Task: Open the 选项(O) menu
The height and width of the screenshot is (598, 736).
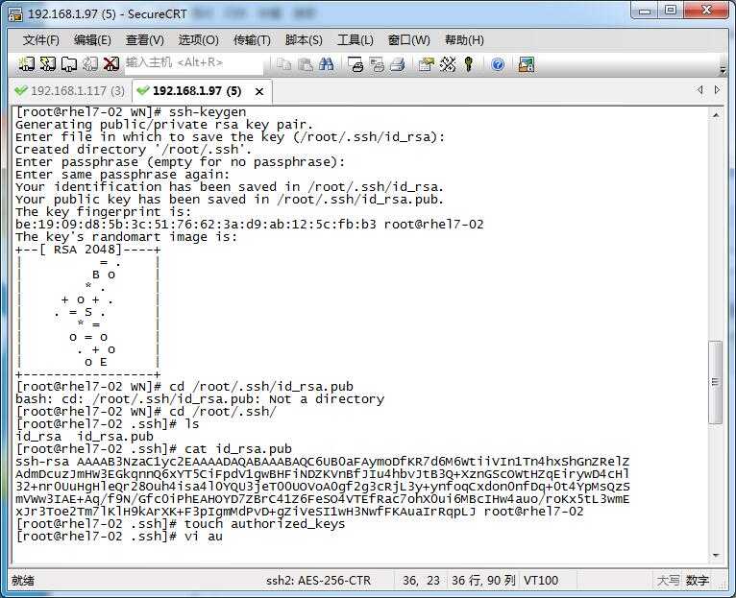Action: [198, 40]
